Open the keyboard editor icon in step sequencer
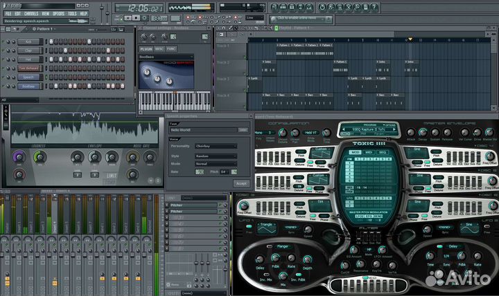This screenshot has height=296, width=499. (x=121, y=29)
